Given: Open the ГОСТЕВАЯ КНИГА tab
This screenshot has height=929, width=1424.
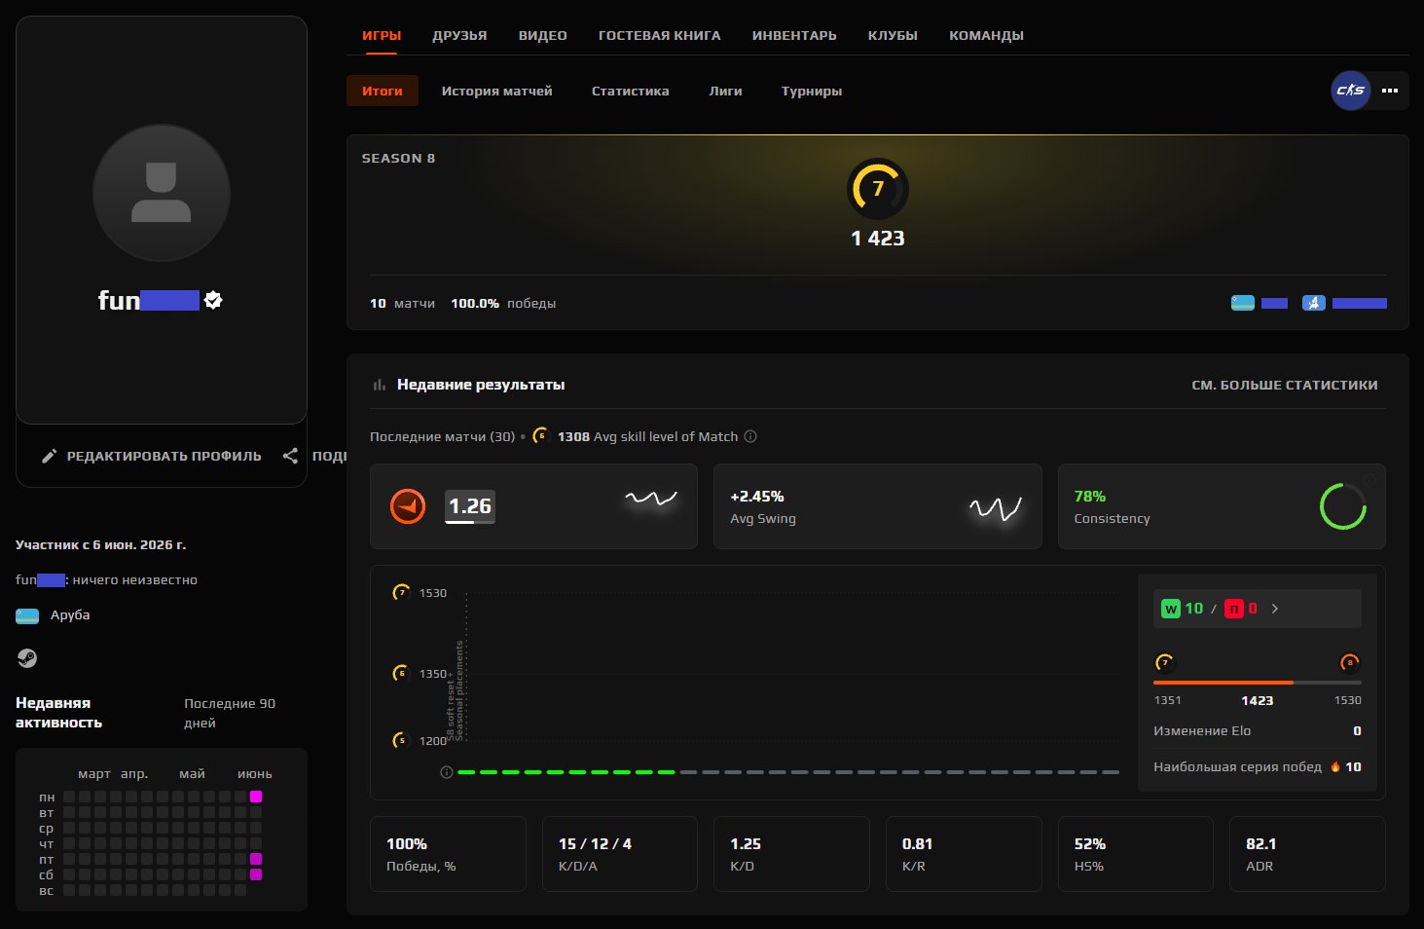Looking at the screenshot, I should point(660,35).
